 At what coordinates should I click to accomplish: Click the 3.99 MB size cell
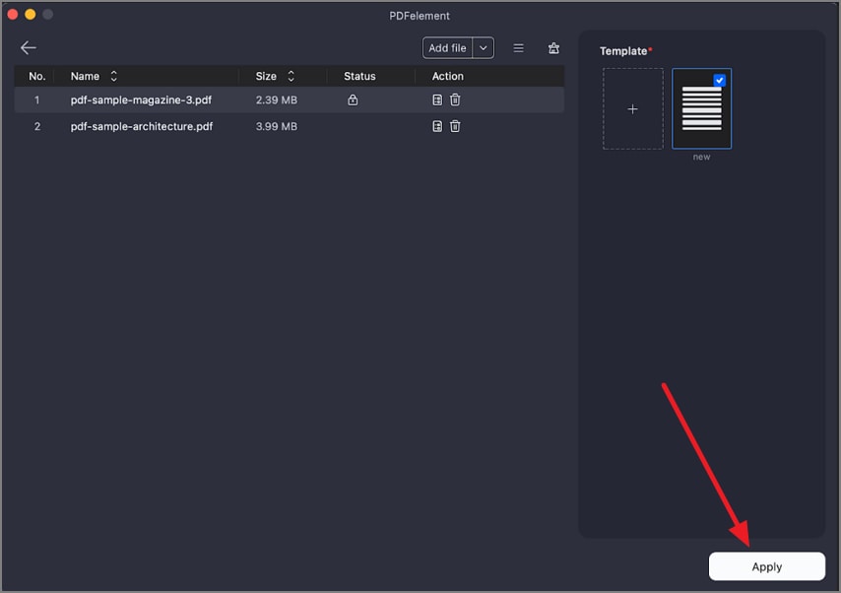point(276,126)
